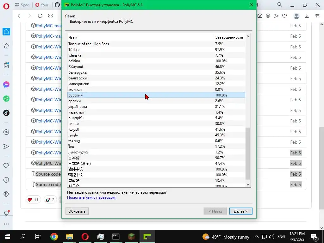Open My Flow send icon in sidebar
Screen dimensions: 324x243
click(6, 146)
